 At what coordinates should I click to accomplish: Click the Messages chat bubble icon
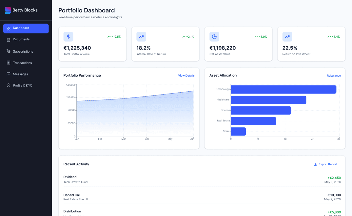click(9, 74)
